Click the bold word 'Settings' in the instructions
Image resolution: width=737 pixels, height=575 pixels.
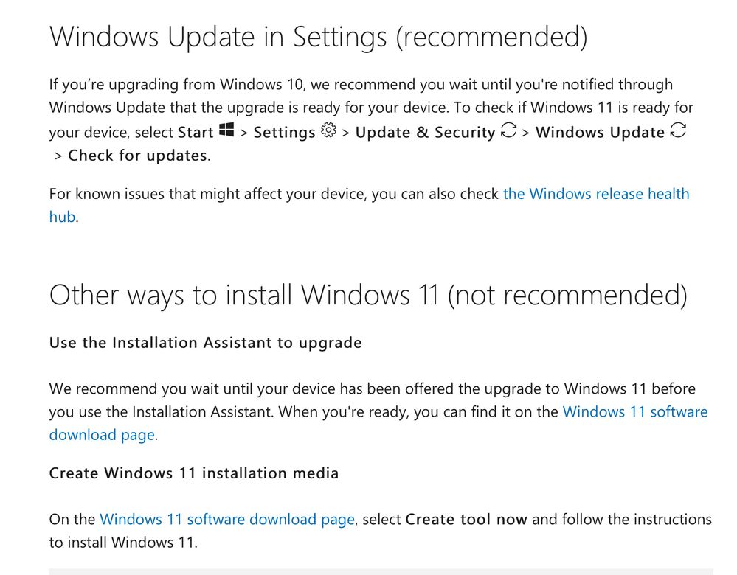284,133
